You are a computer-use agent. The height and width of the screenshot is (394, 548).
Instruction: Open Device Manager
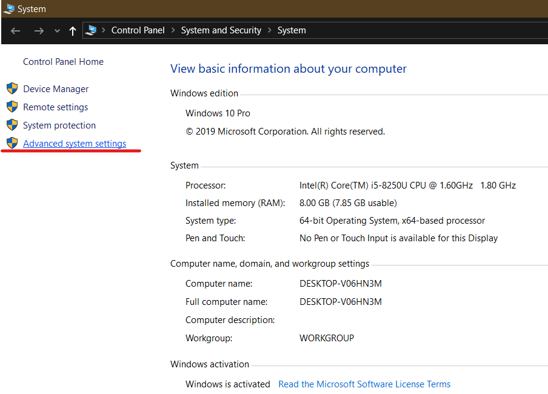pos(56,89)
